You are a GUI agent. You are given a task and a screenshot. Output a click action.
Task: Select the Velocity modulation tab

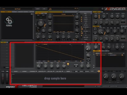point(16,71)
